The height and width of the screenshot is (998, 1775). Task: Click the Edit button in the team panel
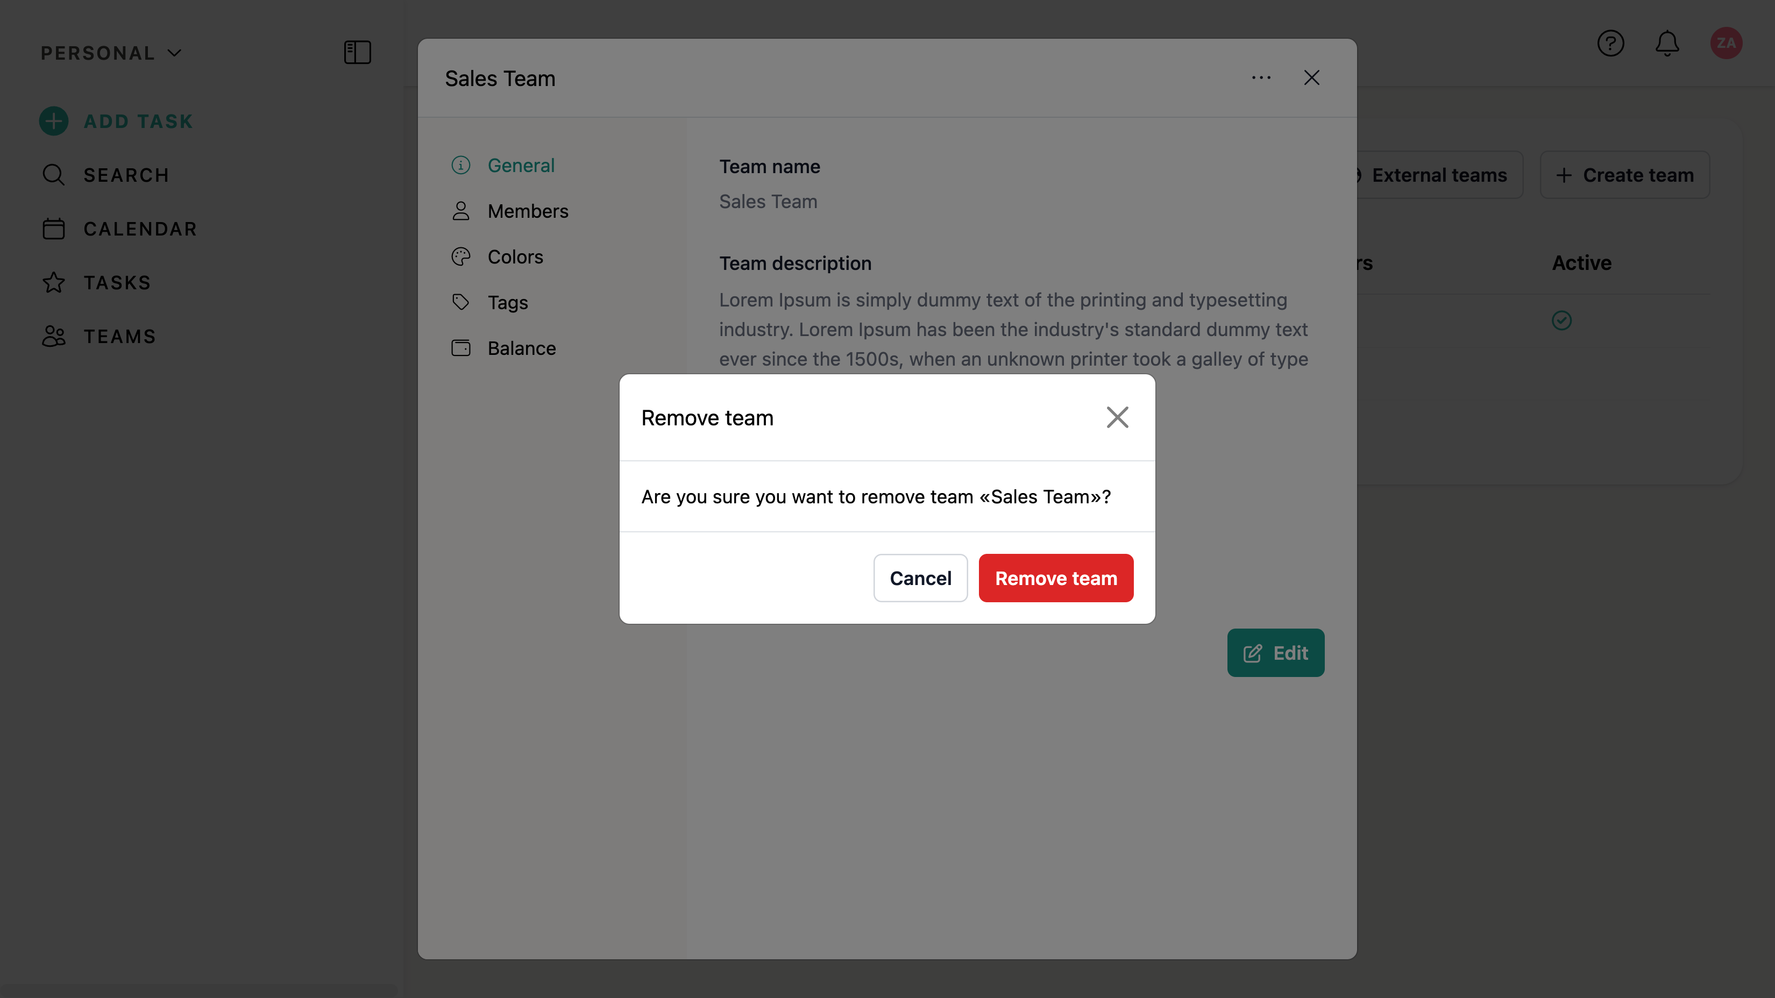(x=1275, y=652)
